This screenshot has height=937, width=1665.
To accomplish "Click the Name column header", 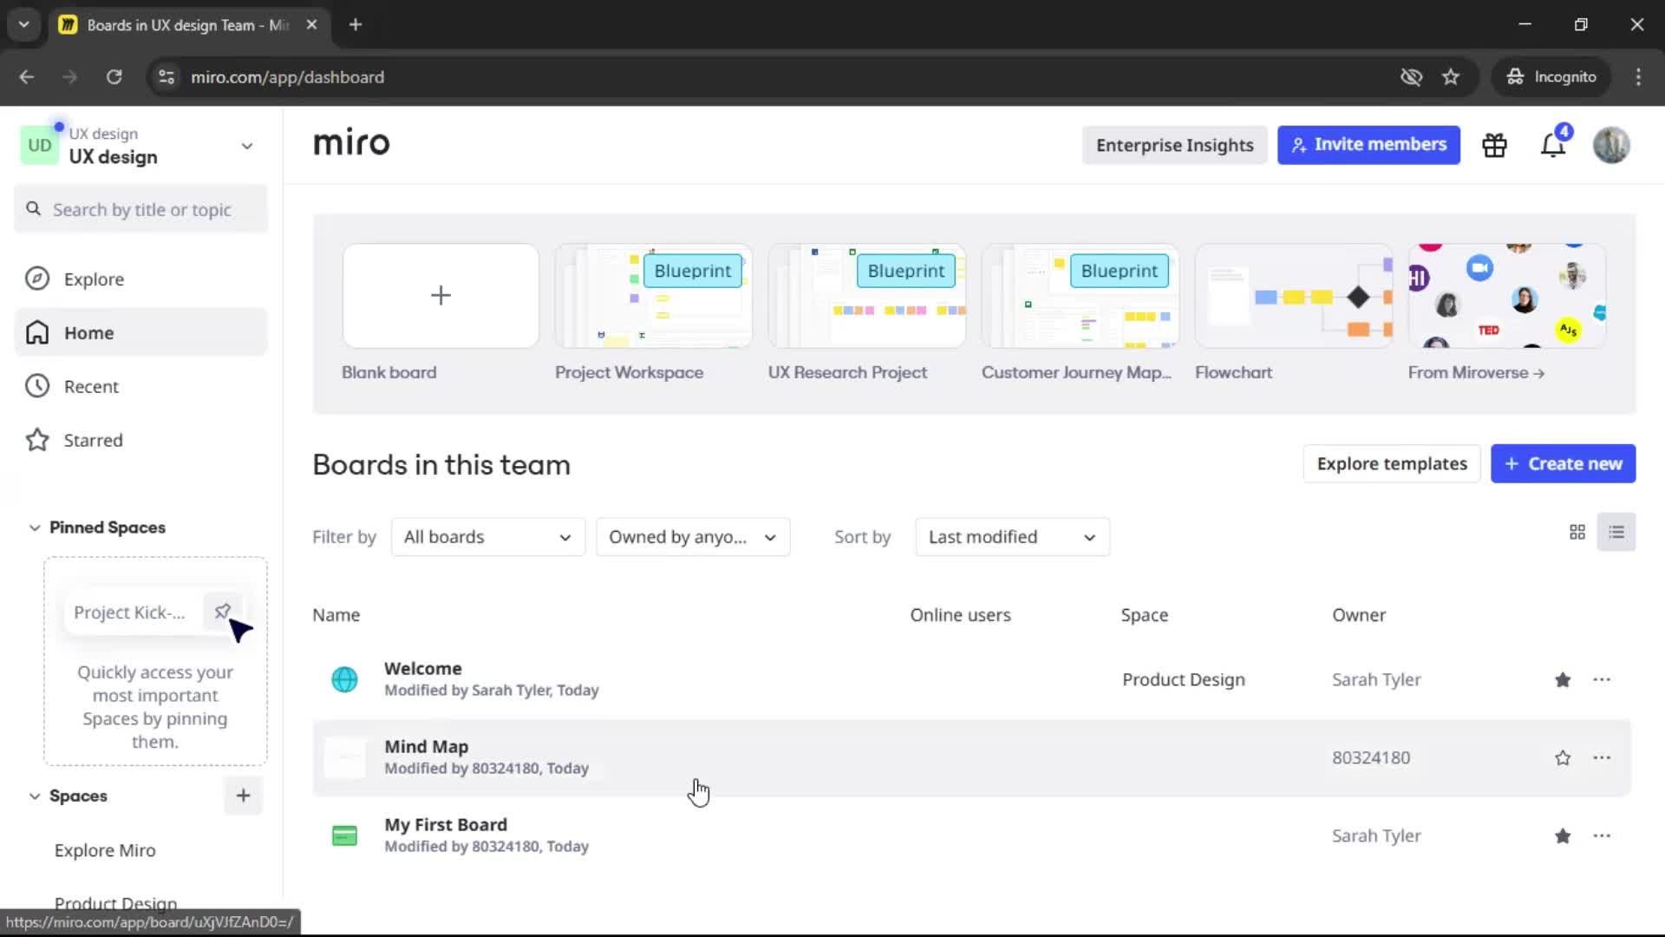I will tap(336, 615).
